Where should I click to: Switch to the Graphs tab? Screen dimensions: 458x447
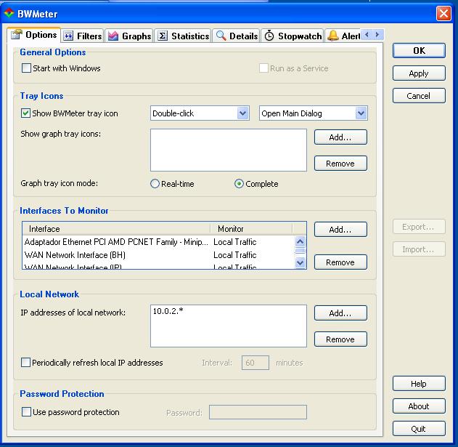[x=129, y=36]
